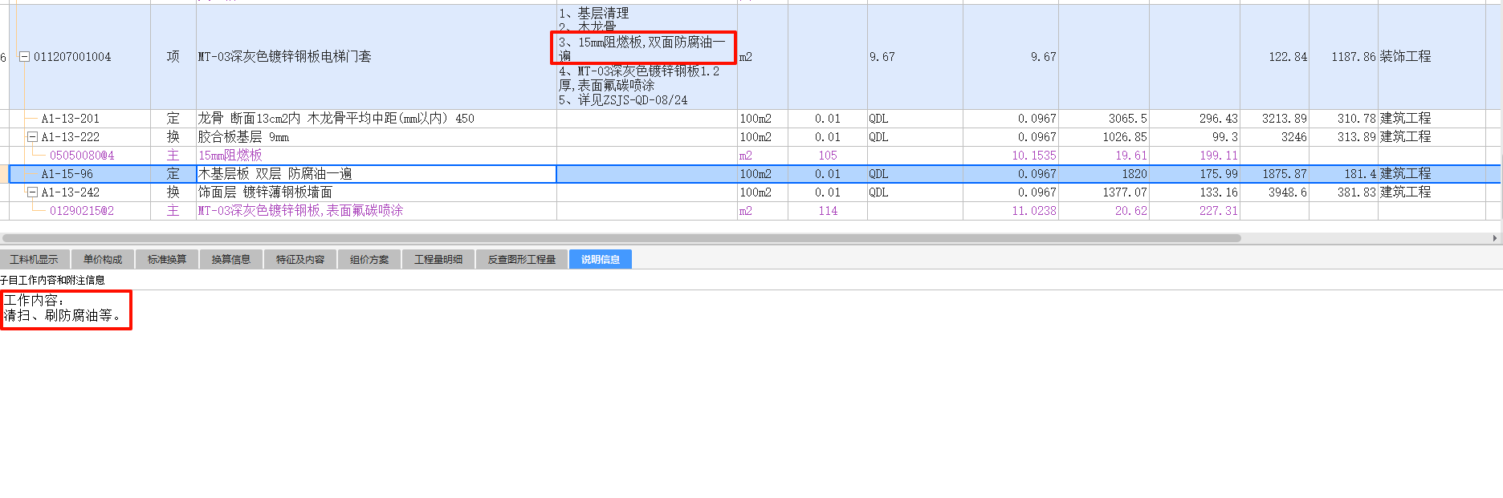Image resolution: width=1503 pixels, height=498 pixels.
Task: Click the scrollbar's right arrow
Action: [x=1494, y=238]
